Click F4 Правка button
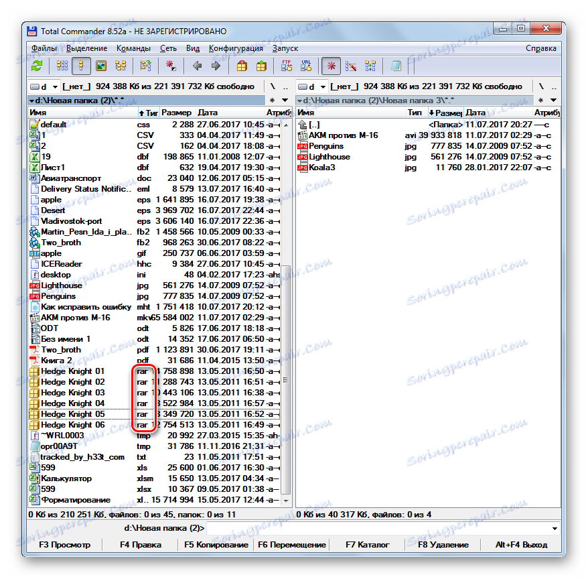Image resolution: width=588 pixels, height=579 pixels. [x=141, y=544]
